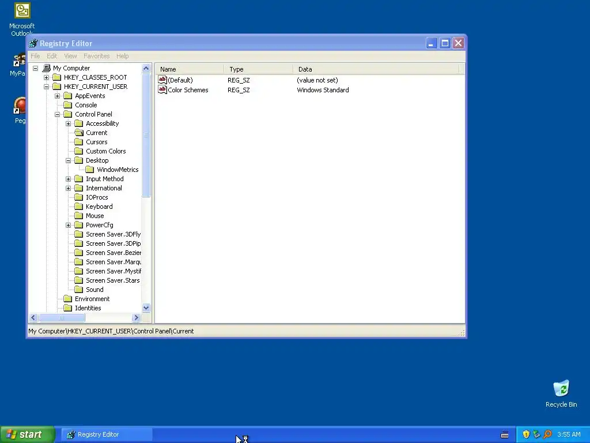The height and width of the screenshot is (443, 590).
Task: Collapse the My Computer tree node
Action: pyautogui.click(x=35, y=68)
